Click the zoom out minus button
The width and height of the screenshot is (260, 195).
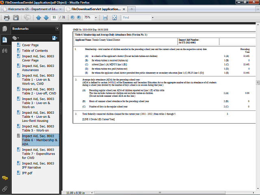pyautogui.click(x=73, y=17)
